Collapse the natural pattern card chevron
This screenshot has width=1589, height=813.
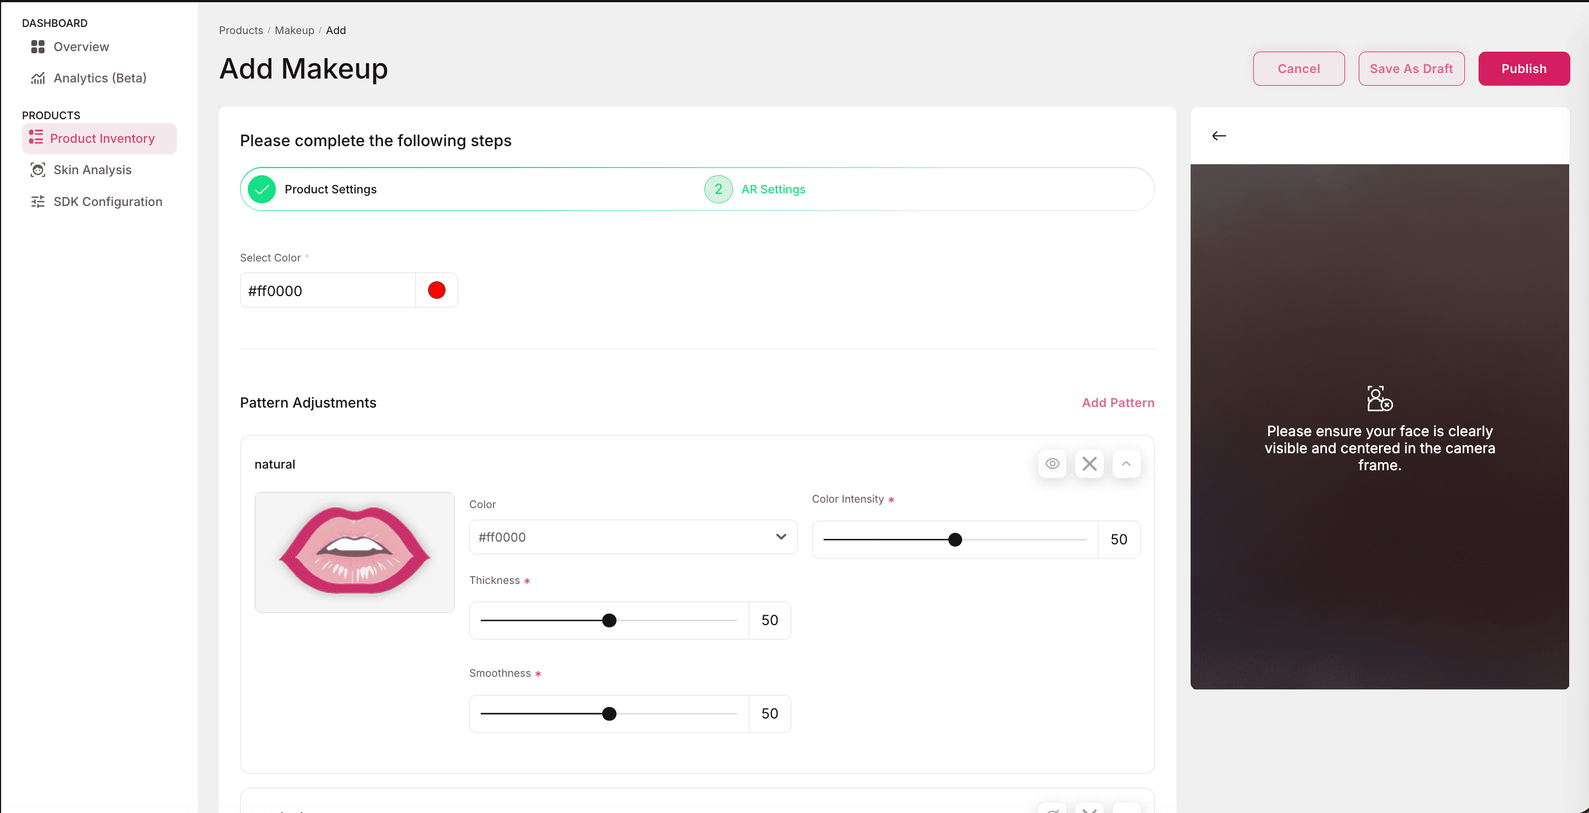(x=1126, y=464)
